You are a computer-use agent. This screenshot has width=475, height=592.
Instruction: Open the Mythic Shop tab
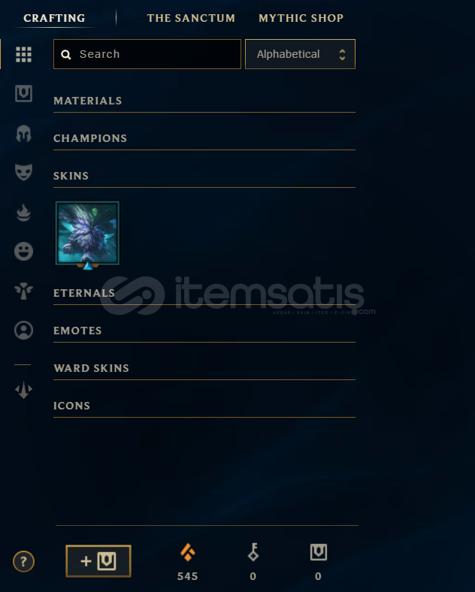[x=301, y=18]
